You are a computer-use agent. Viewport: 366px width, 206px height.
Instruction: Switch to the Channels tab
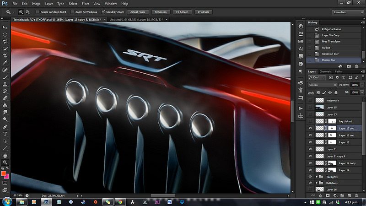click(325, 71)
